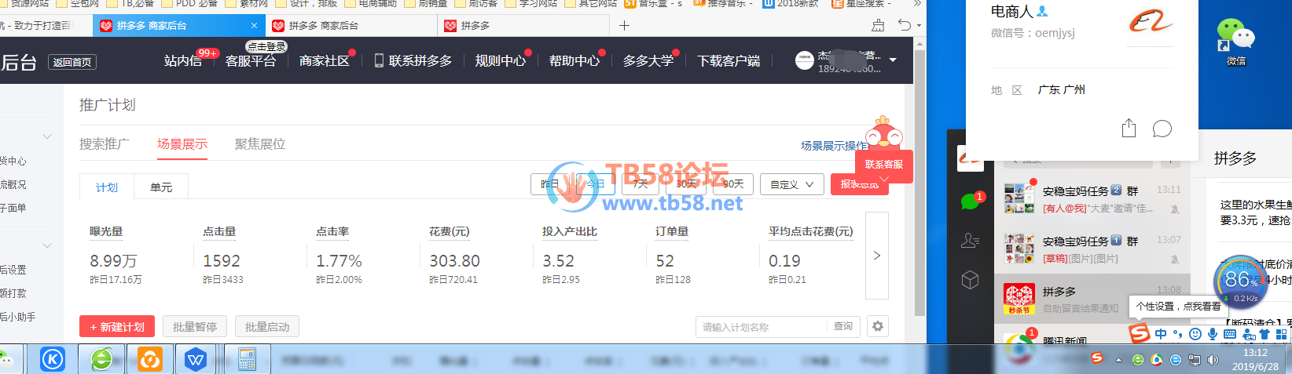
Task: Toggle Sogou 中 Chinese/English mode
Action: (1161, 334)
